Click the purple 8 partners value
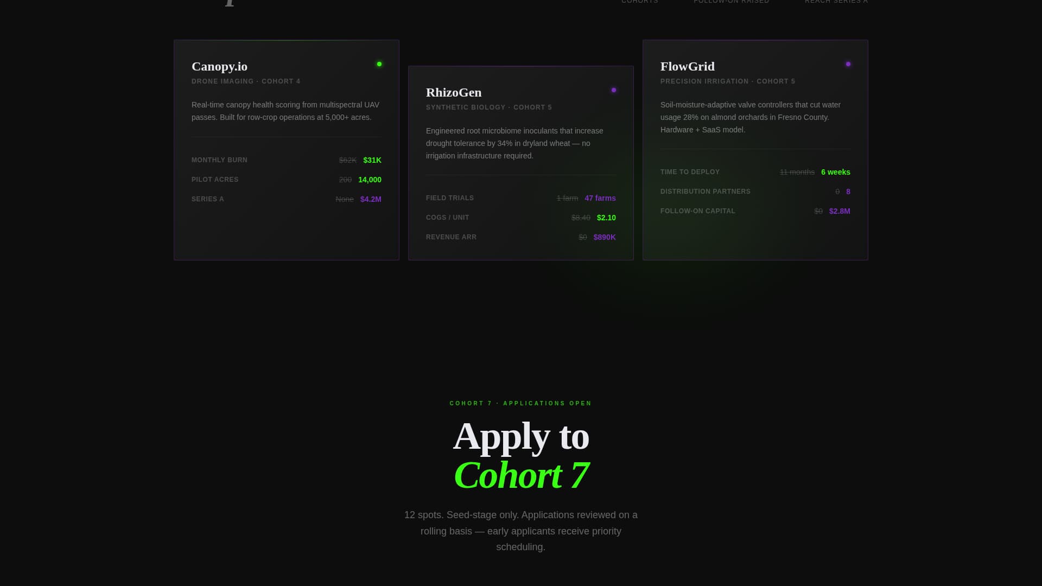The image size is (1042, 586). [x=848, y=192]
